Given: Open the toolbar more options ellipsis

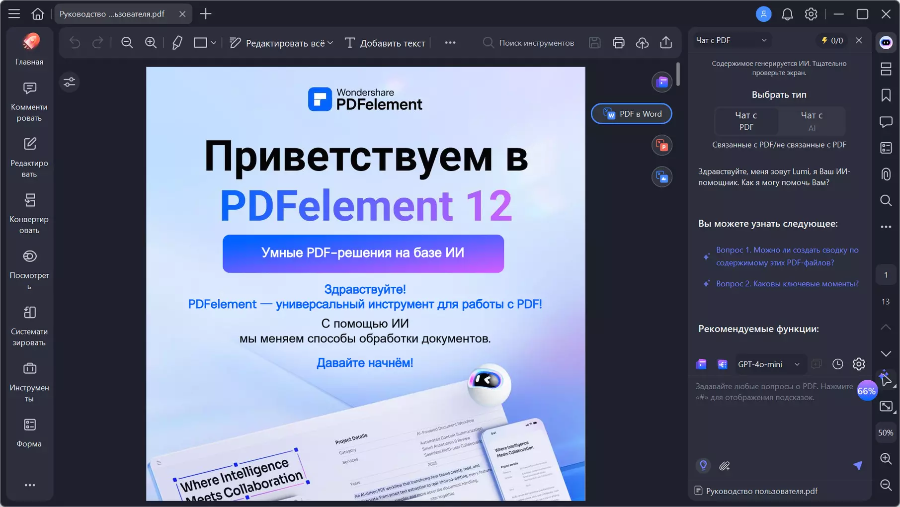Looking at the screenshot, I should click(450, 43).
